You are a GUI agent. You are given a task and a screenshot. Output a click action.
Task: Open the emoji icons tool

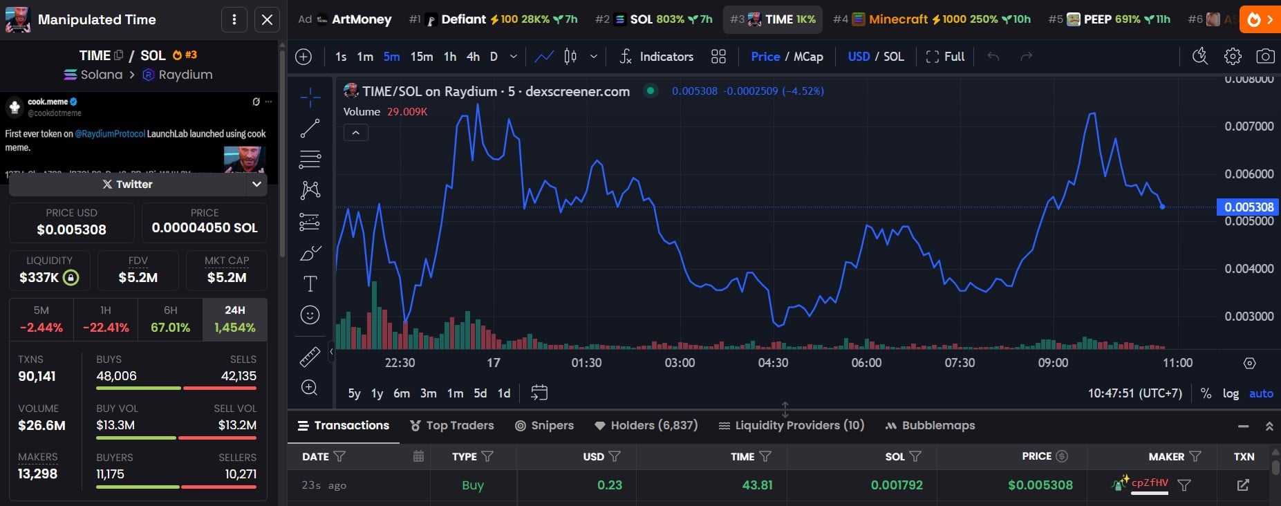point(310,315)
